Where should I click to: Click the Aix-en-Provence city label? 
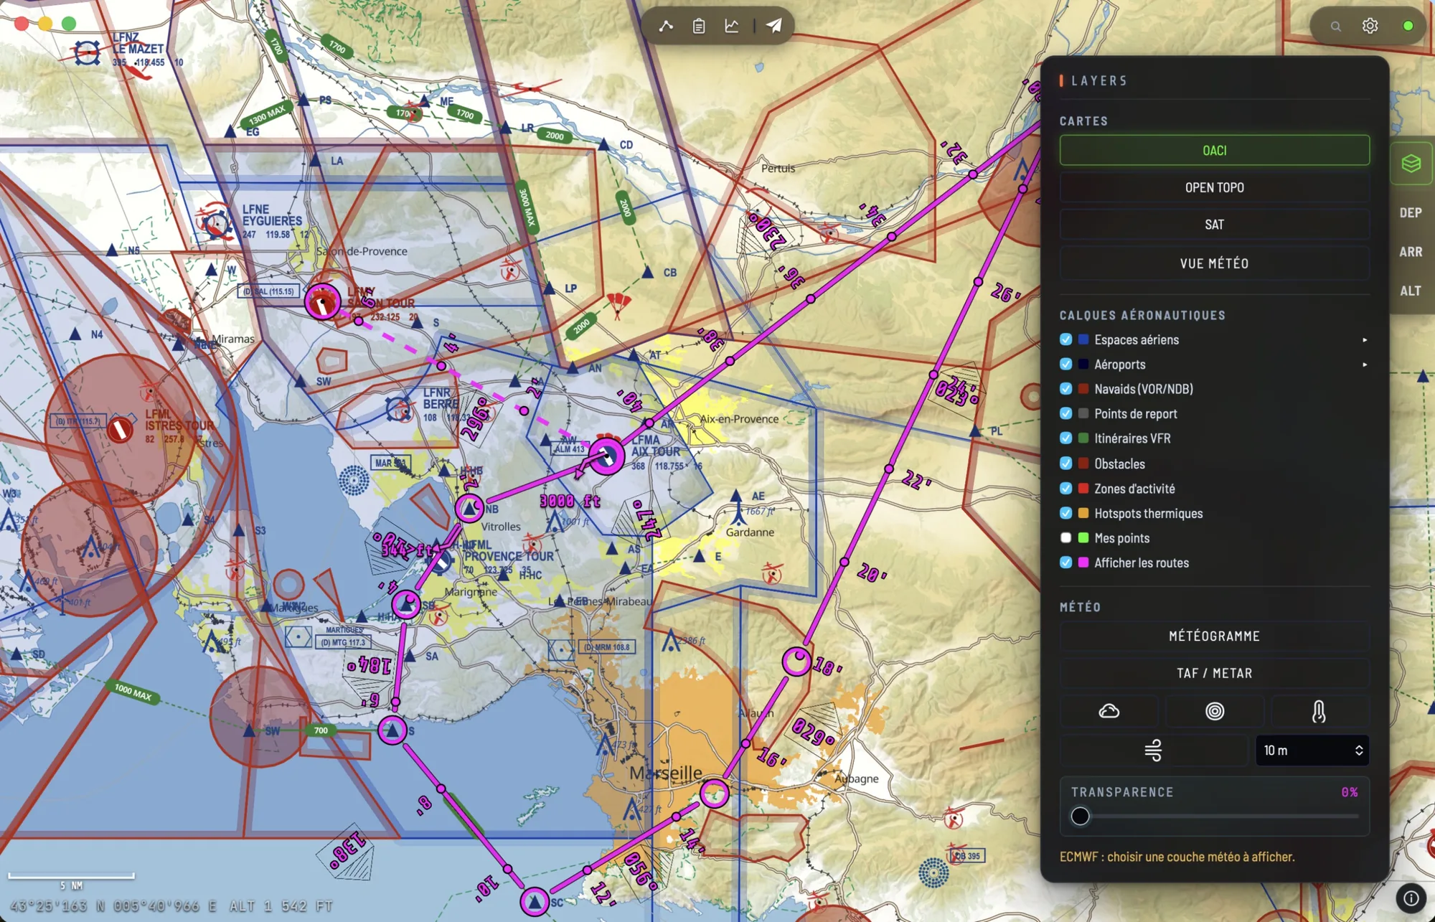pyautogui.click(x=739, y=419)
